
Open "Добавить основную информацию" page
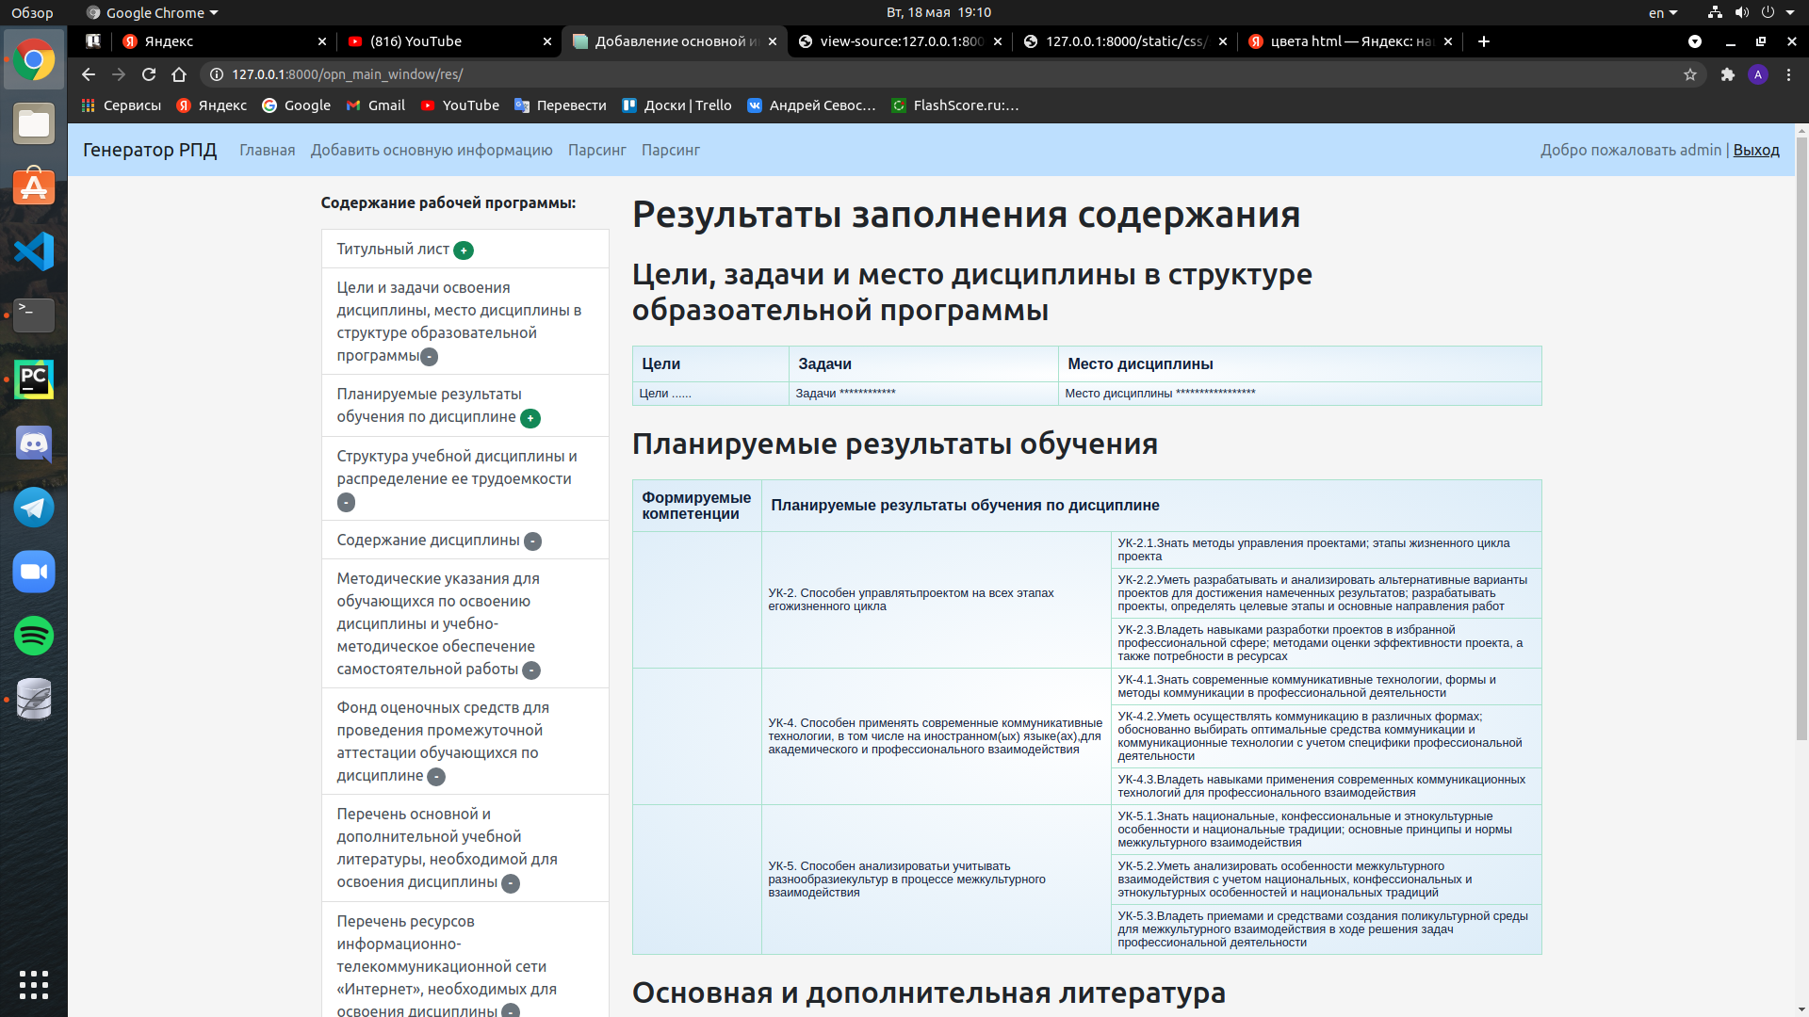432,150
